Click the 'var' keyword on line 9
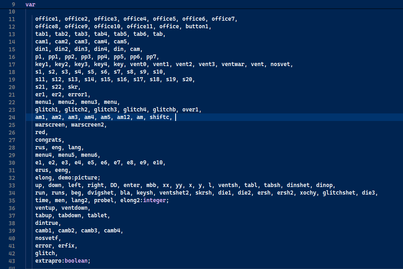The height and width of the screenshot is (269, 403). tap(30, 4)
